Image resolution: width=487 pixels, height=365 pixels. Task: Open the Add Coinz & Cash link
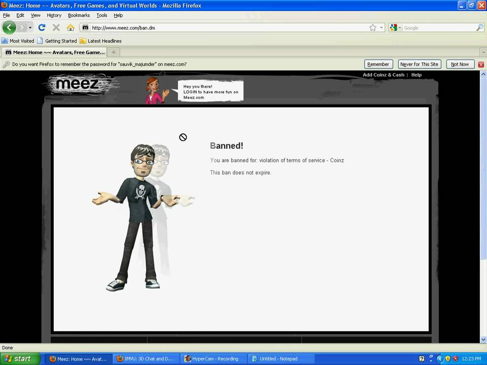384,75
